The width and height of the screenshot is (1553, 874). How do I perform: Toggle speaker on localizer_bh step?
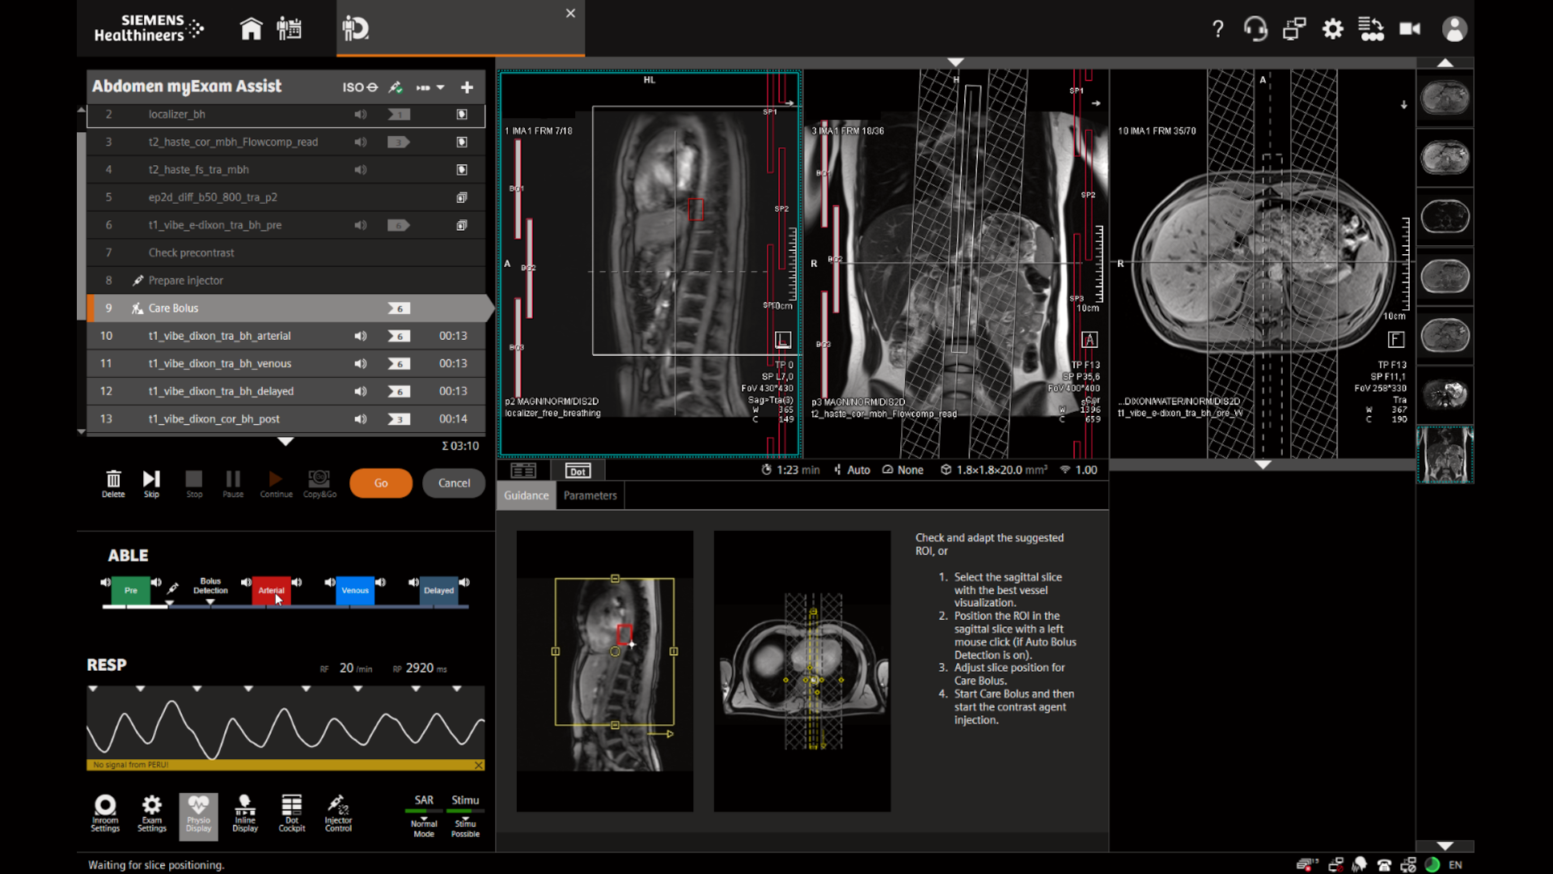pos(360,115)
